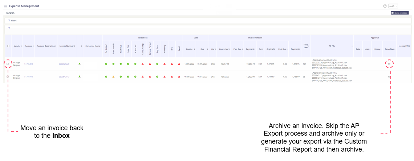Click the due date 06/07/2023
This screenshot has width=414, height=161.
[x=202, y=77]
